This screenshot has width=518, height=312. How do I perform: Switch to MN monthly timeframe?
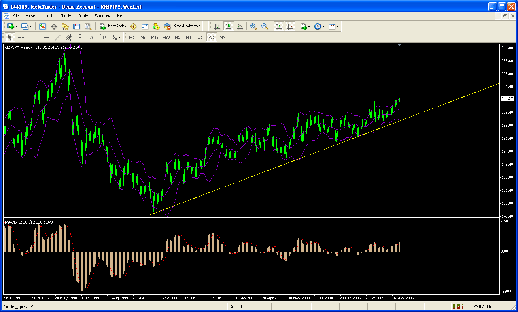coord(223,37)
